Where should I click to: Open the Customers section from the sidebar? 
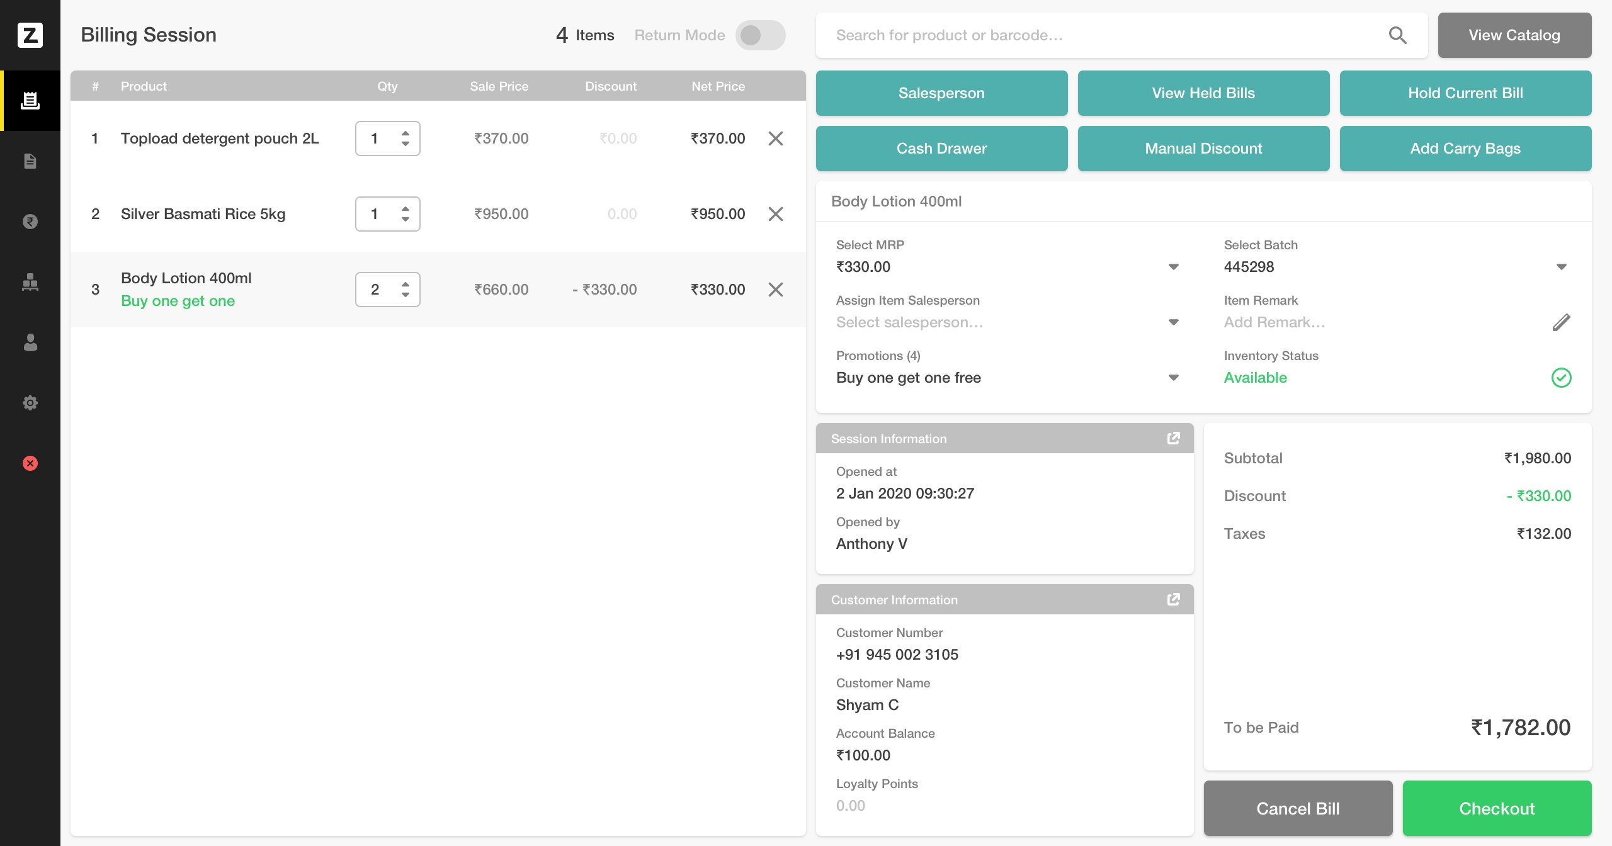click(30, 343)
